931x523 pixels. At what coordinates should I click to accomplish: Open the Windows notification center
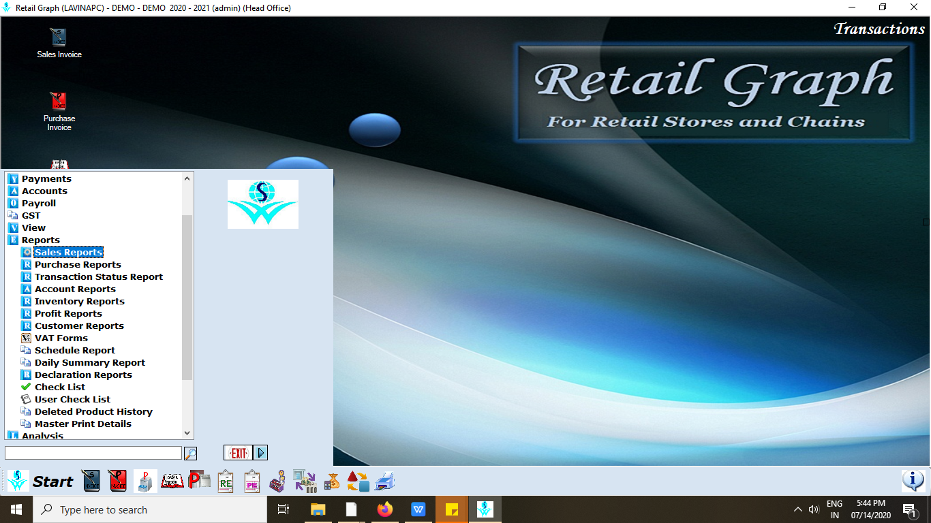pyautogui.click(x=909, y=509)
